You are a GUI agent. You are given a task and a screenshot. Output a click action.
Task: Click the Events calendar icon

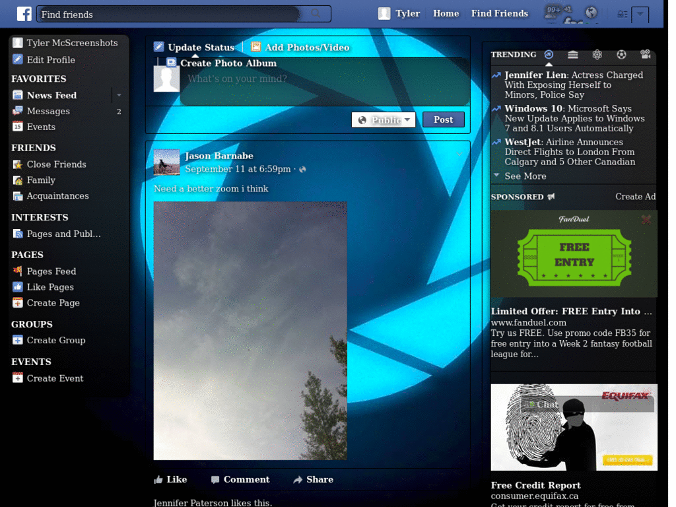(x=17, y=127)
